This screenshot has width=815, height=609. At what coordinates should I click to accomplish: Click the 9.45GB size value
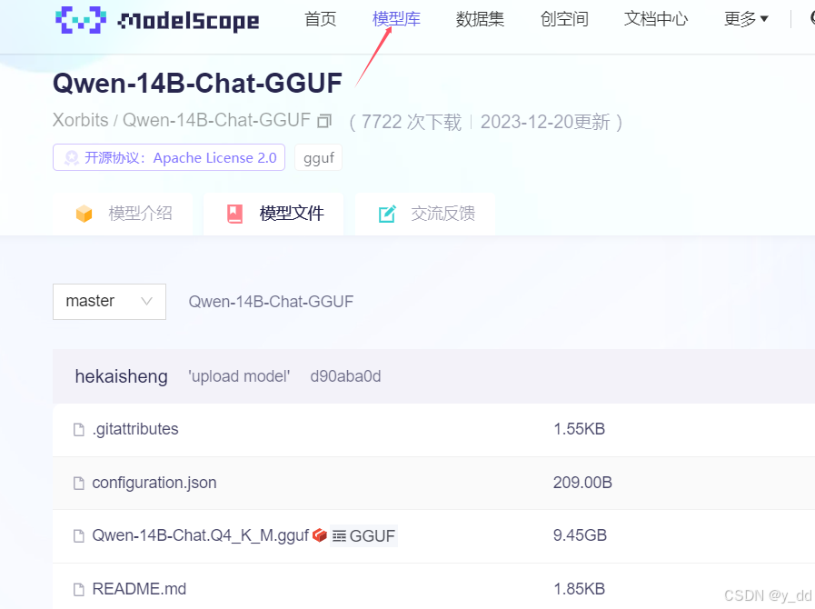pos(580,535)
